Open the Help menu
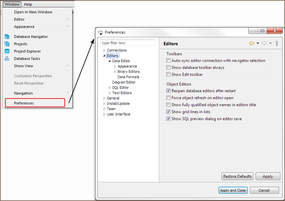Image resolution: width=285 pixels, height=201 pixels. point(28,4)
